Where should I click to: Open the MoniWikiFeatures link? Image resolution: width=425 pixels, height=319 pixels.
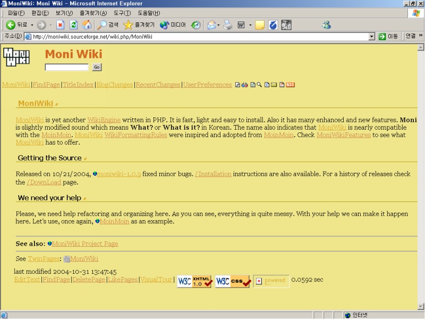pos(344,135)
